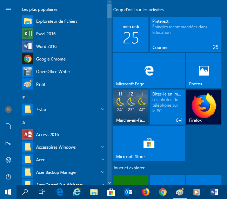Launch Google Chrome from the app list

pos(64,59)
